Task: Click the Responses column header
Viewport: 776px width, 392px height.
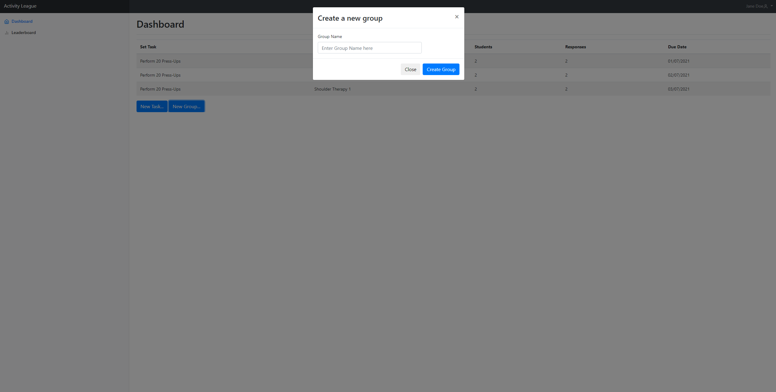Action: (575, 47)
